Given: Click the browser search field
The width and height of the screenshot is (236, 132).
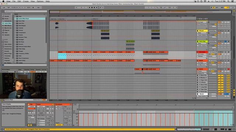Looking at the screenshot, I should click(25, 11).
